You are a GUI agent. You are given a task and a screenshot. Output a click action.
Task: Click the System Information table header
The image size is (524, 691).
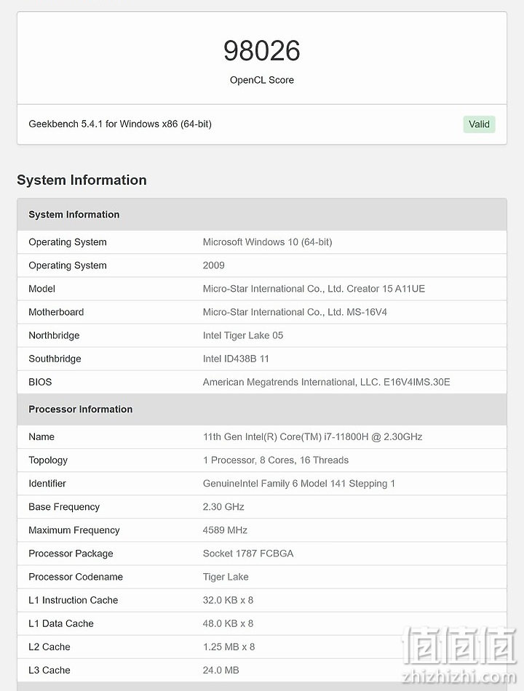pos(262,215)
